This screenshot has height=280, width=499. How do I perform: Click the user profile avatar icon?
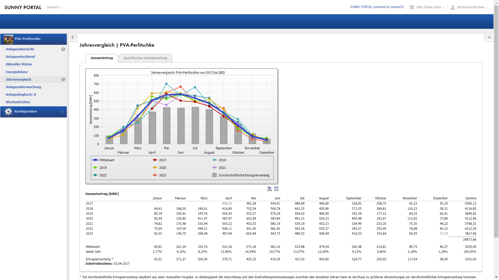point(452,7)
